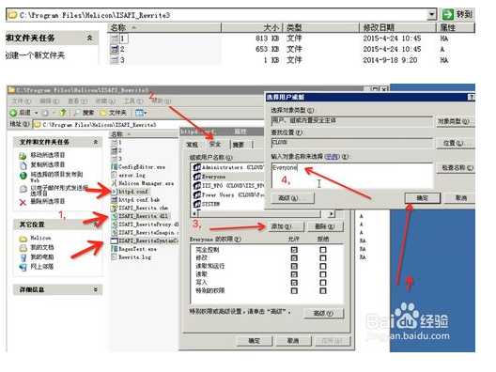Click Check Names (检查名称) button
The image size is (496, 372).
point(457,168)
